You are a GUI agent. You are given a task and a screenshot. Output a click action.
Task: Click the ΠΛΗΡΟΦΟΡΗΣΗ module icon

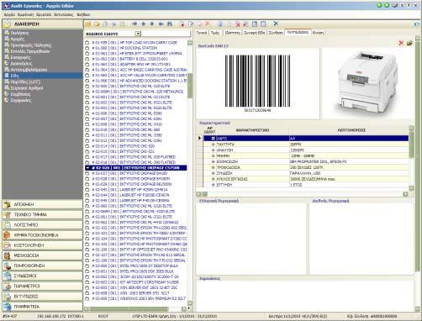pyautogui.click(x=7, y=266)
